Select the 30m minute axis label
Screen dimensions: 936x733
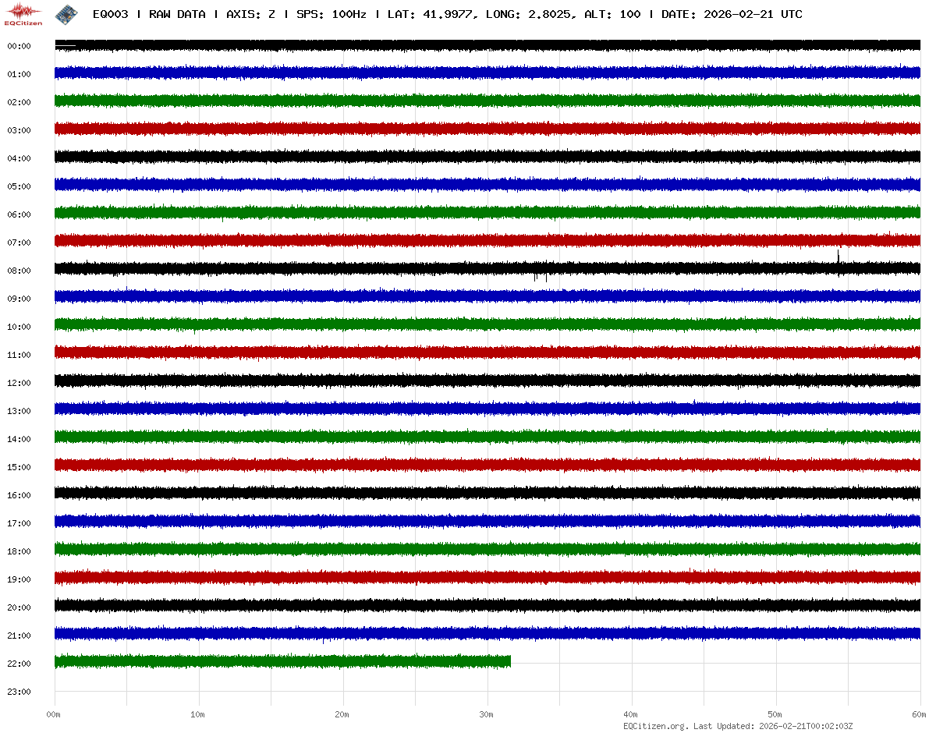pyautogui.click(x=487, y=714)
